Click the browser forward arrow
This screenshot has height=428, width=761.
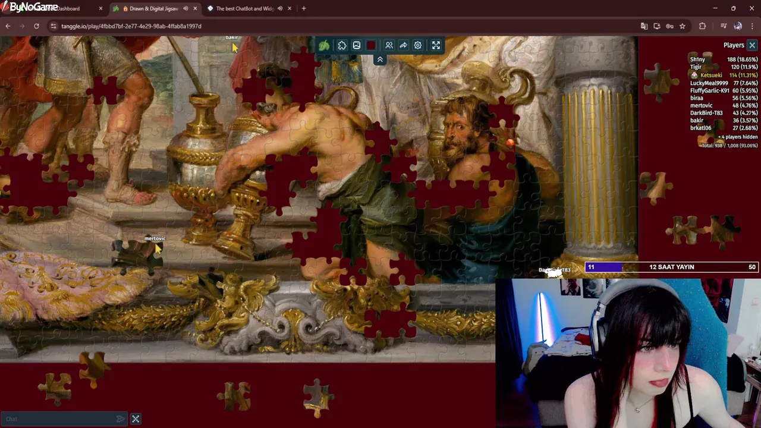22,26
